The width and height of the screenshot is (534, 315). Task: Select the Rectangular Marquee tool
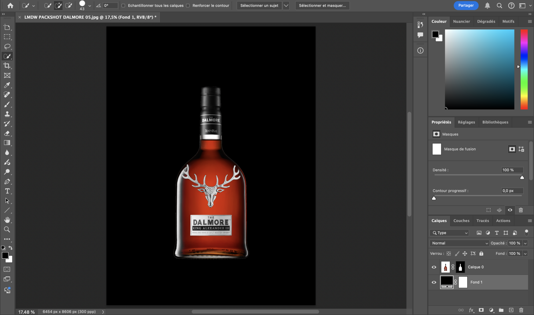[x=7, y=37]
